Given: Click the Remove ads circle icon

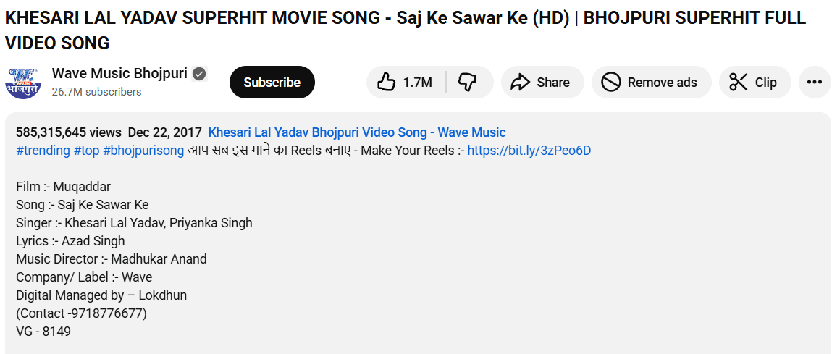Looking at the screenshot, I should [611, 83].
